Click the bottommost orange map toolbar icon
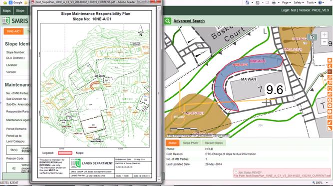 click(x=330, y=128)
